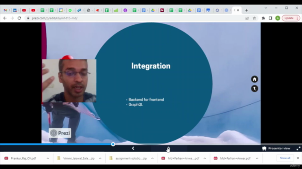Switch to the green bar chart tab

(116, 10)
